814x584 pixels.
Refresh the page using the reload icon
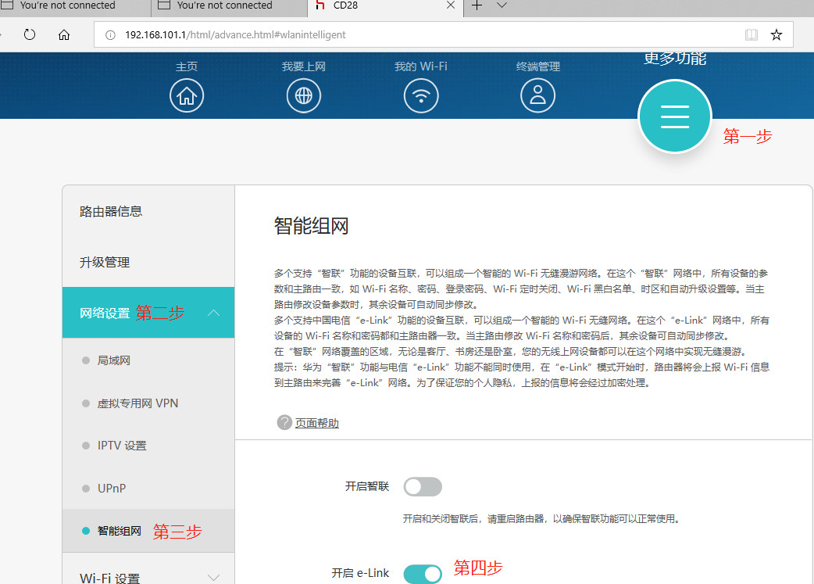tap(31, 34)
